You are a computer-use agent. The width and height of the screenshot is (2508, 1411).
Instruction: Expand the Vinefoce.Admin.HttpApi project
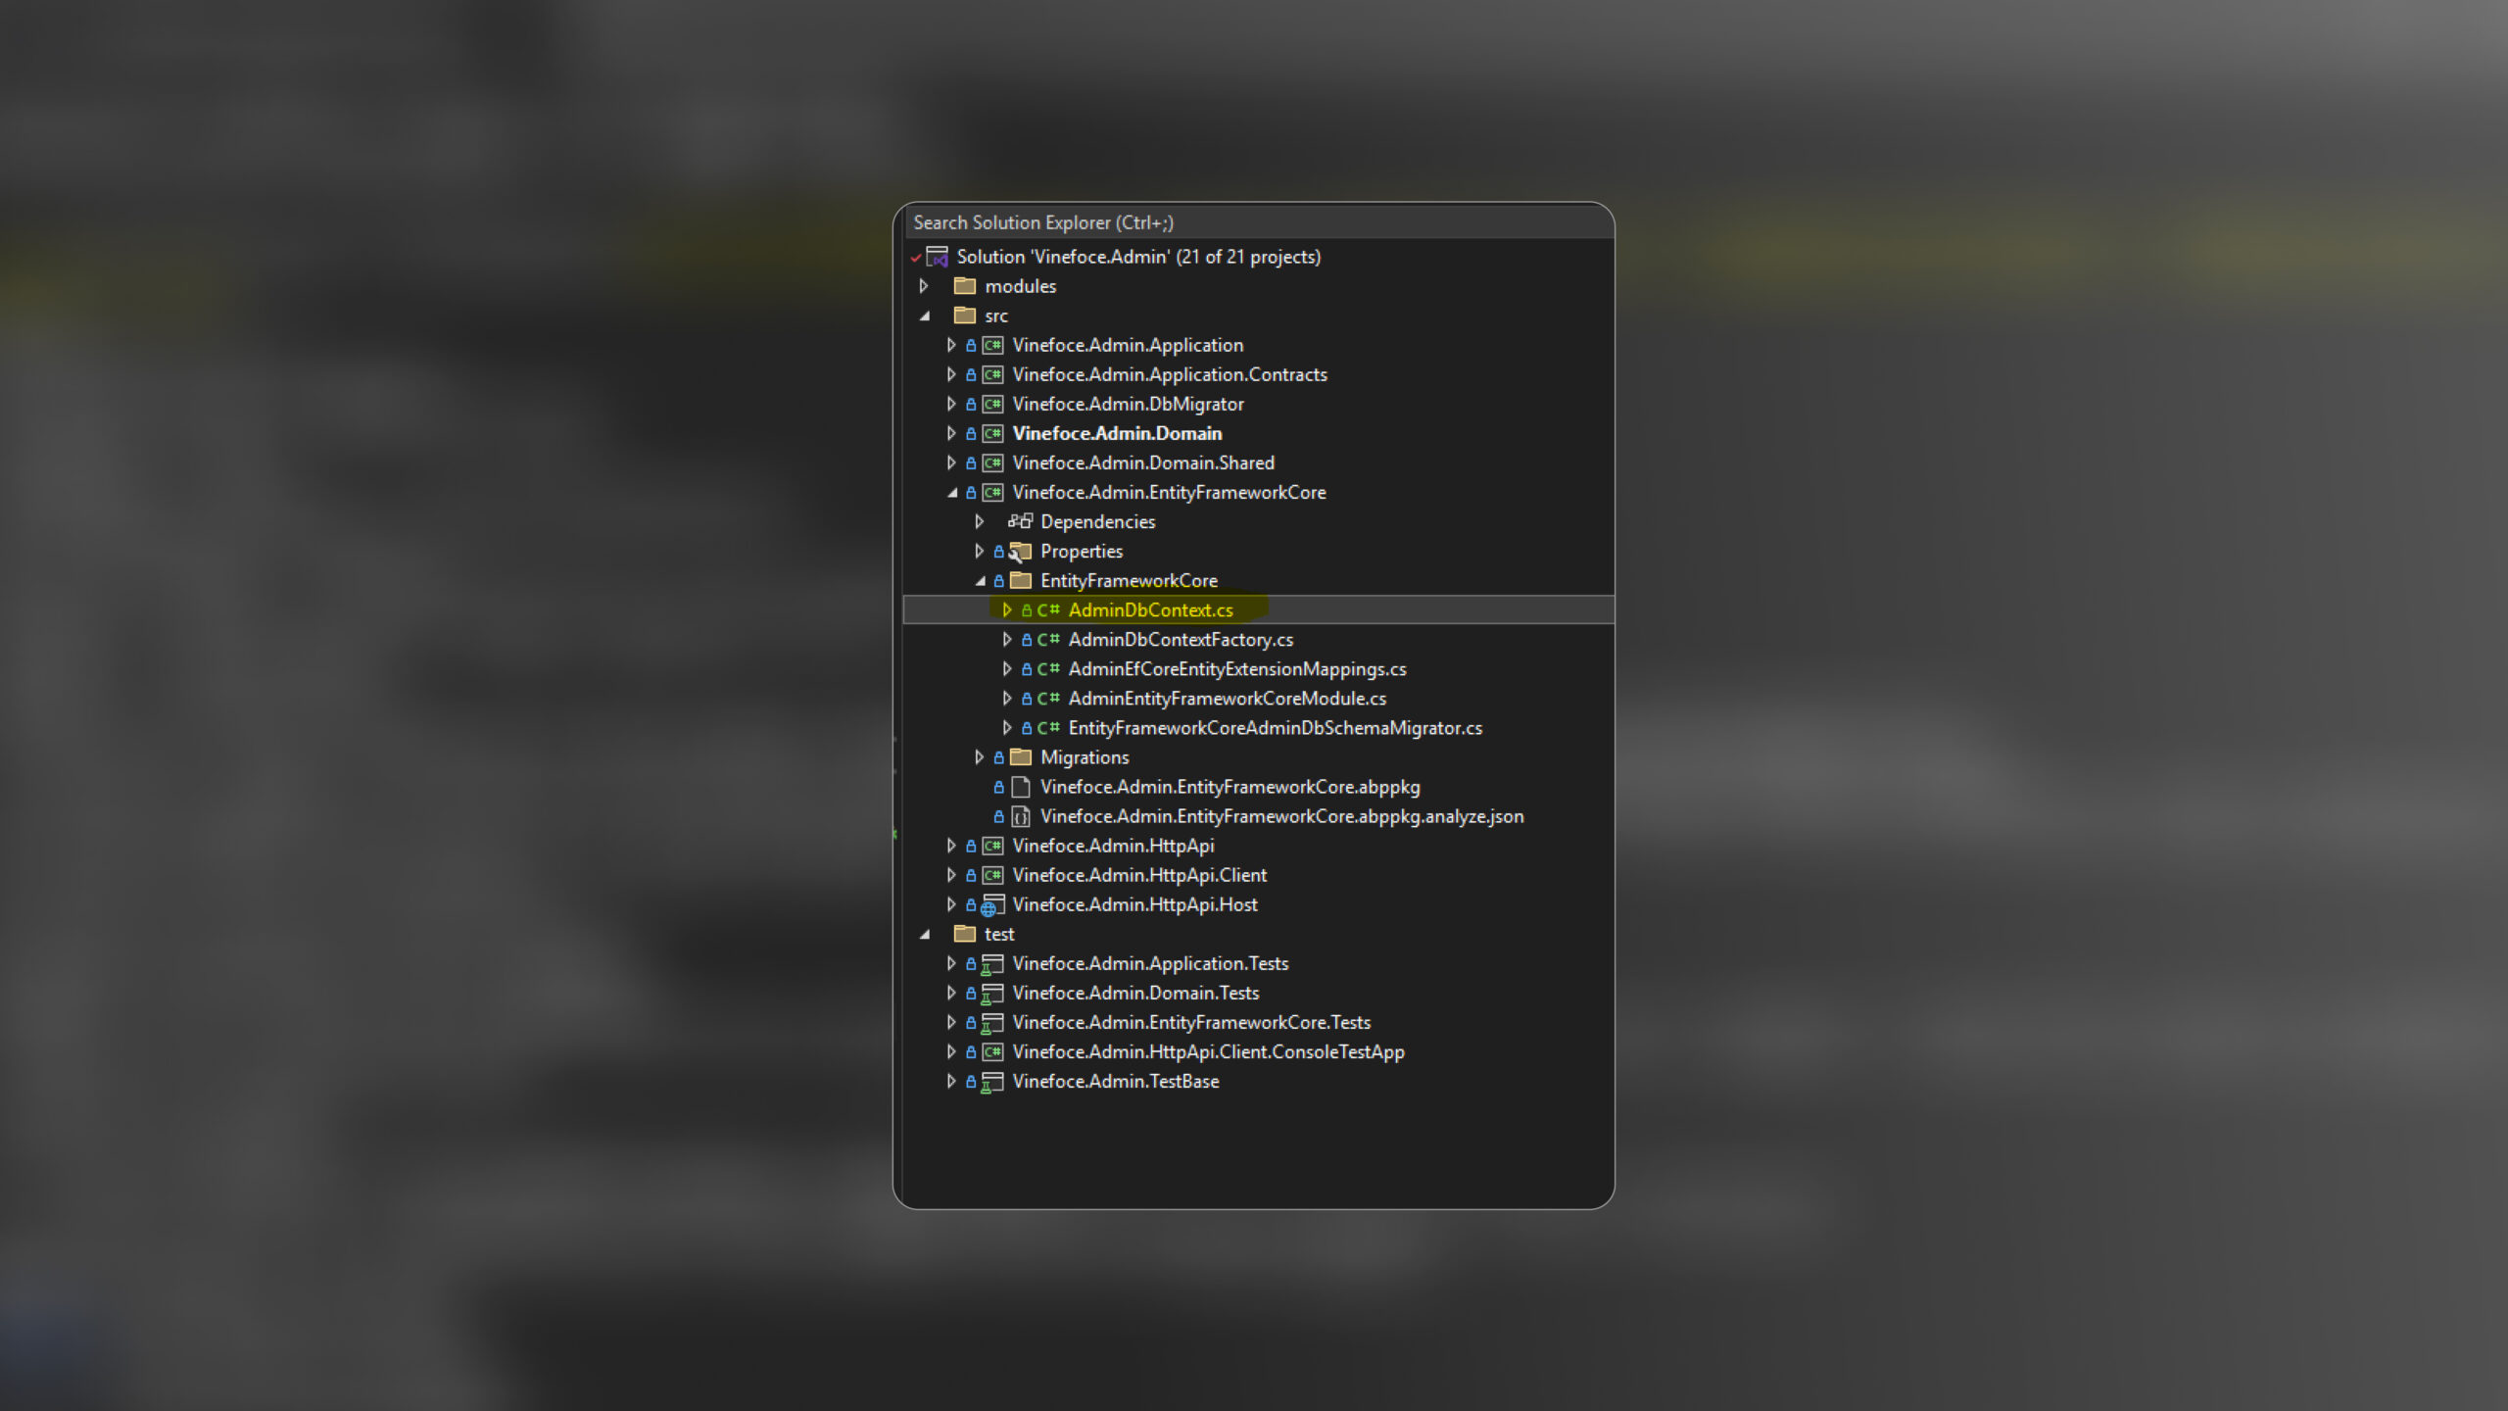pyautogui.click(x=951, y=846)
